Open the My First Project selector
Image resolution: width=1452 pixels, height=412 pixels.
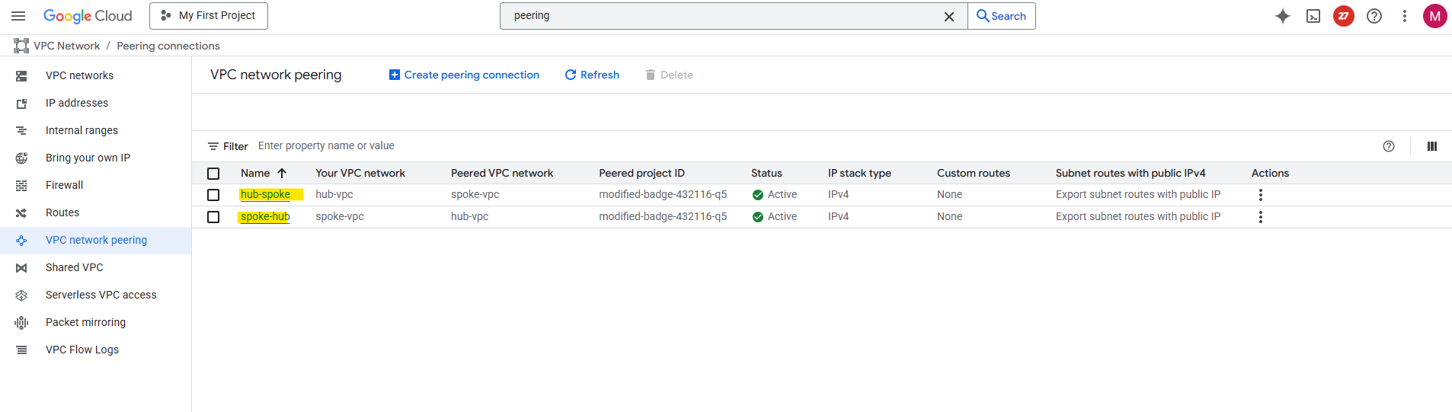pos(209,16)
